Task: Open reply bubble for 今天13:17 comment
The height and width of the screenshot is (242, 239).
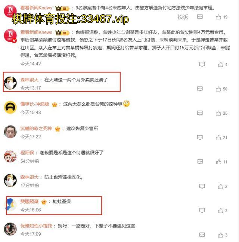Action: point(200,89)
